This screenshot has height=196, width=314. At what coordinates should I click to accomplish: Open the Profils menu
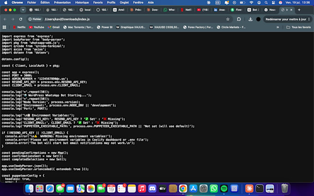click(111, 3)
